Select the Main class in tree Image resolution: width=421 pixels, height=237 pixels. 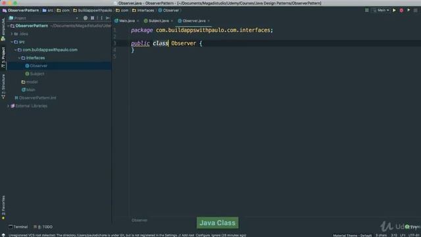coord(28,90)
